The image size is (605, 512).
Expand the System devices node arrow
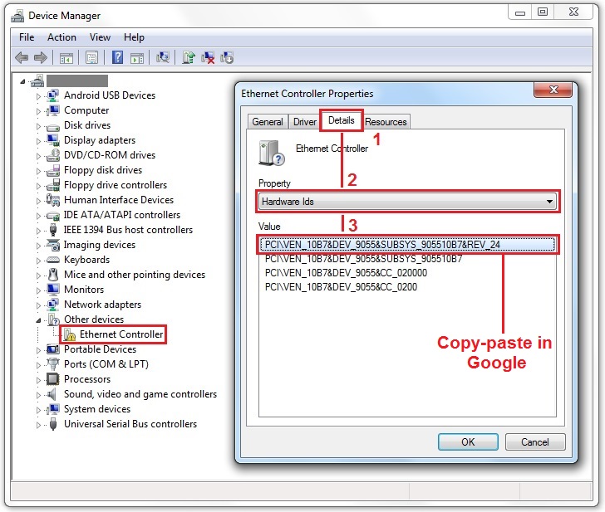click(38, 410)
